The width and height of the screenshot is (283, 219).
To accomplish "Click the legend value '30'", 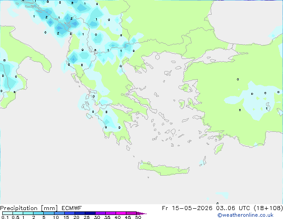I will 97,217.
